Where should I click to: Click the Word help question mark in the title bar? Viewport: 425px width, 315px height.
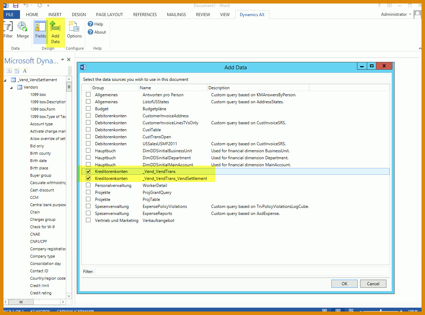[x=379, y=6]
